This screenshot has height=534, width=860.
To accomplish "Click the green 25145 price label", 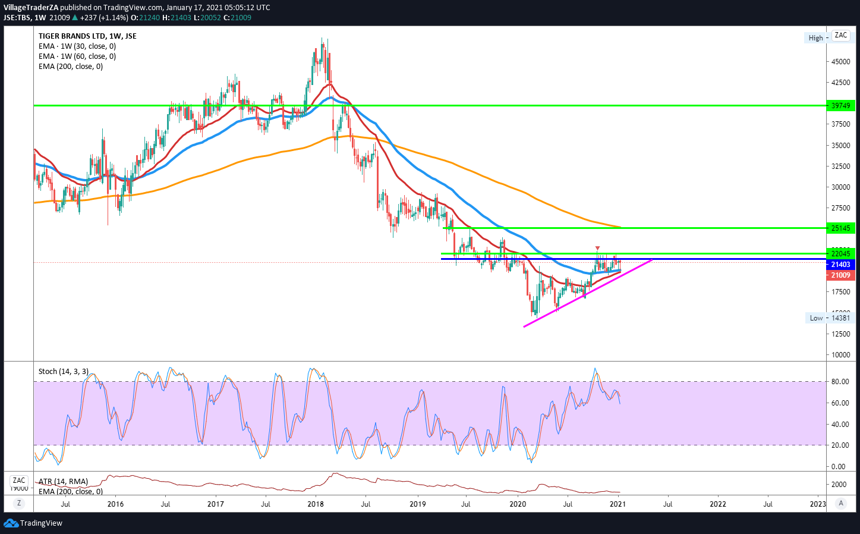I will pos(840,228).
